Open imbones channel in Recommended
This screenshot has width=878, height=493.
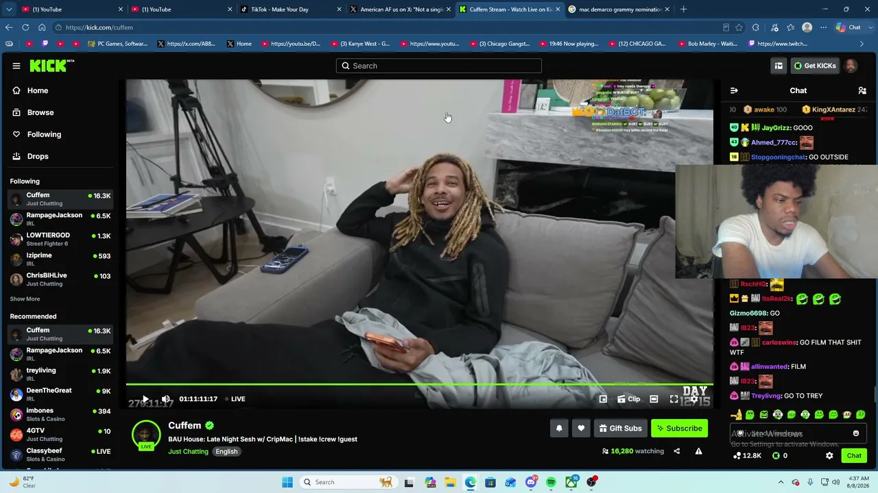coord(60,415)
